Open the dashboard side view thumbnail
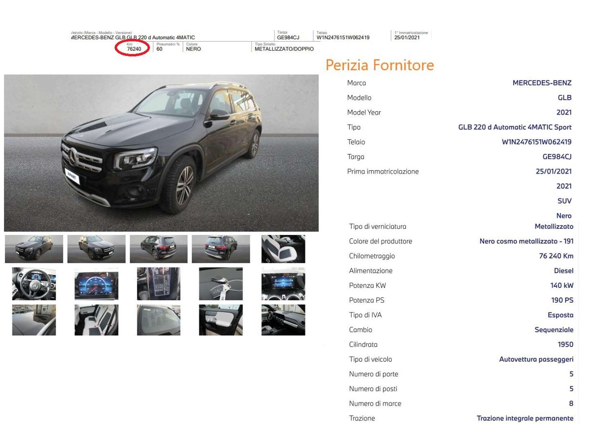The image size is (594, 441). [x=283, y=320]
